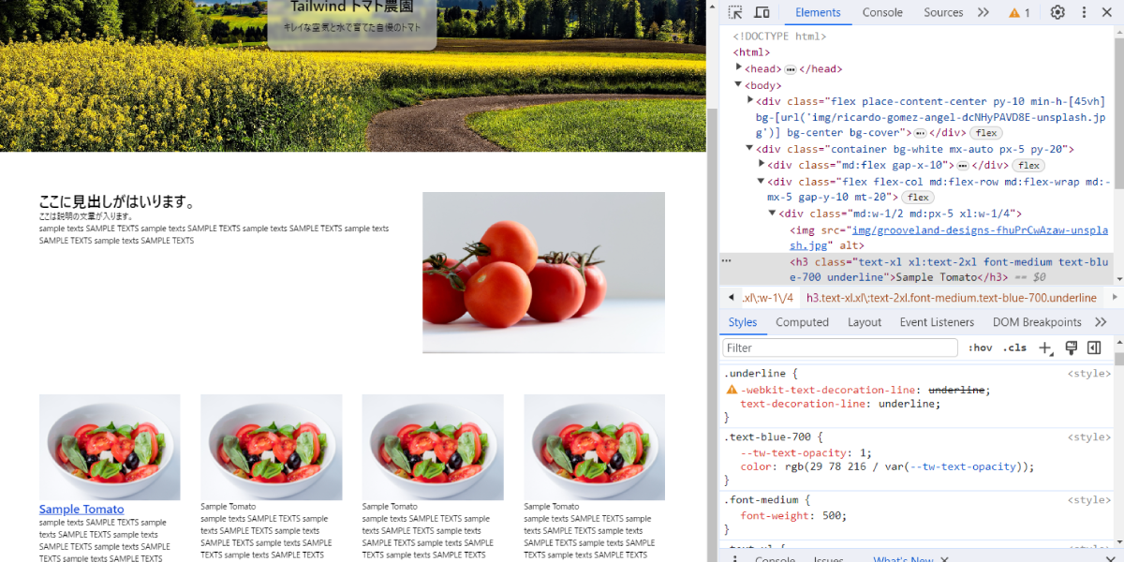Expand the flex place-content-center div
Screen dimensions: 1124x562
coord(750,100)
